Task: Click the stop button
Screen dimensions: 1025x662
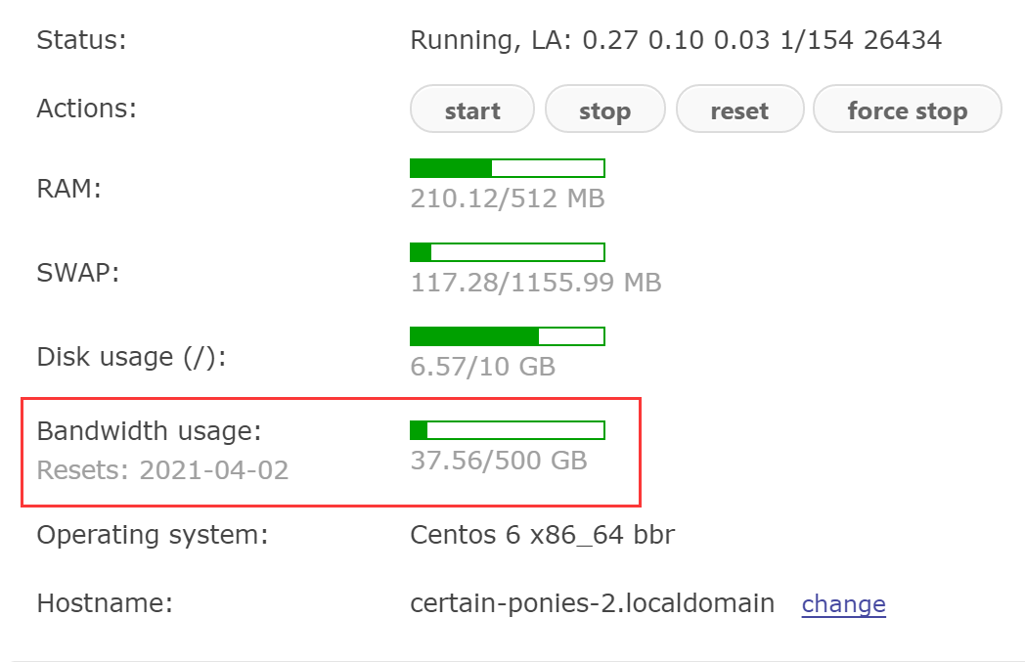Action: [x=604, y=110]
